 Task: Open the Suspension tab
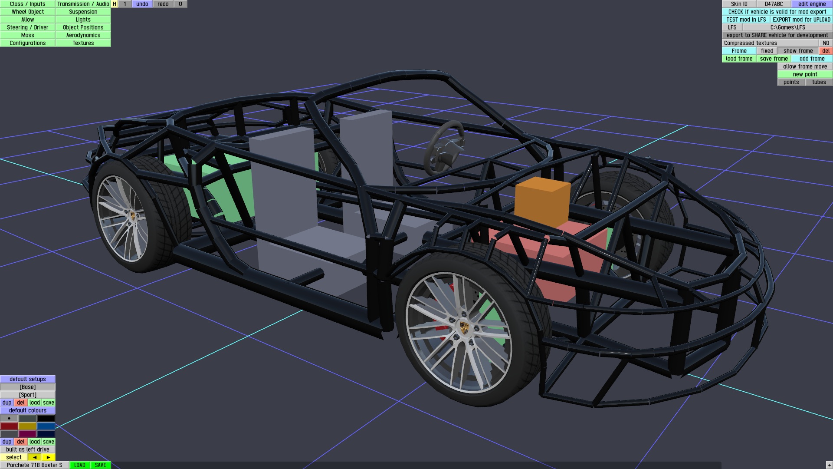click(83, 12)
